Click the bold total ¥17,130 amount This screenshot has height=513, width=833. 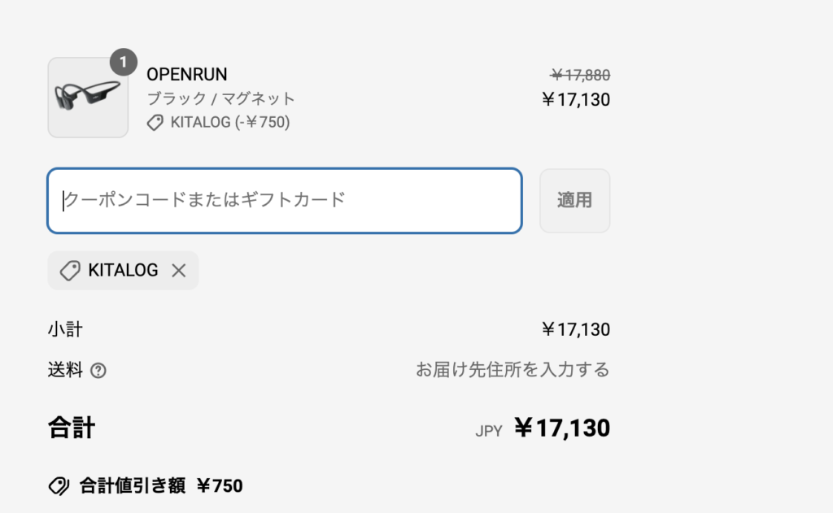[x=562, y=428]
